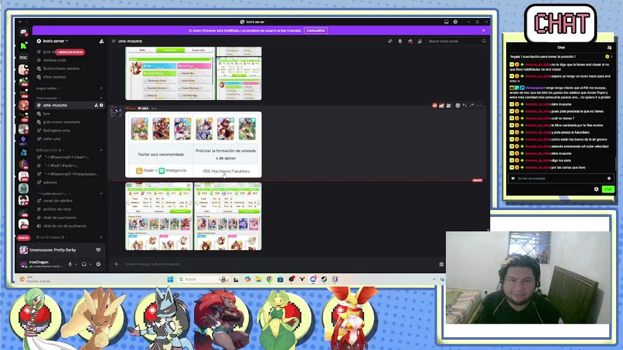This screenshot has width=623, height=350.
Task: Collapse the Uma musume category
Action: point(47,98)
